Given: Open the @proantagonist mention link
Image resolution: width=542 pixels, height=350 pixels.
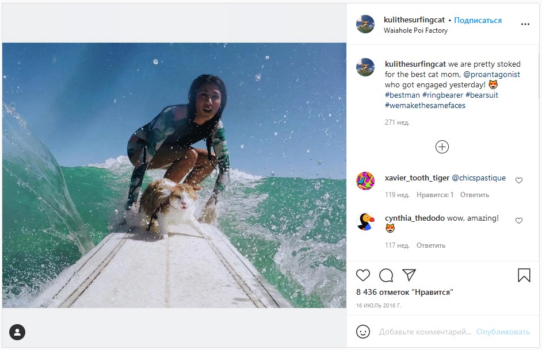Looking at the screenshot, I should tap(491, 75).
